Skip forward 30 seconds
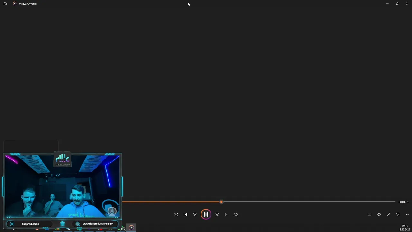The image size is (412, 232). (217, 214)
